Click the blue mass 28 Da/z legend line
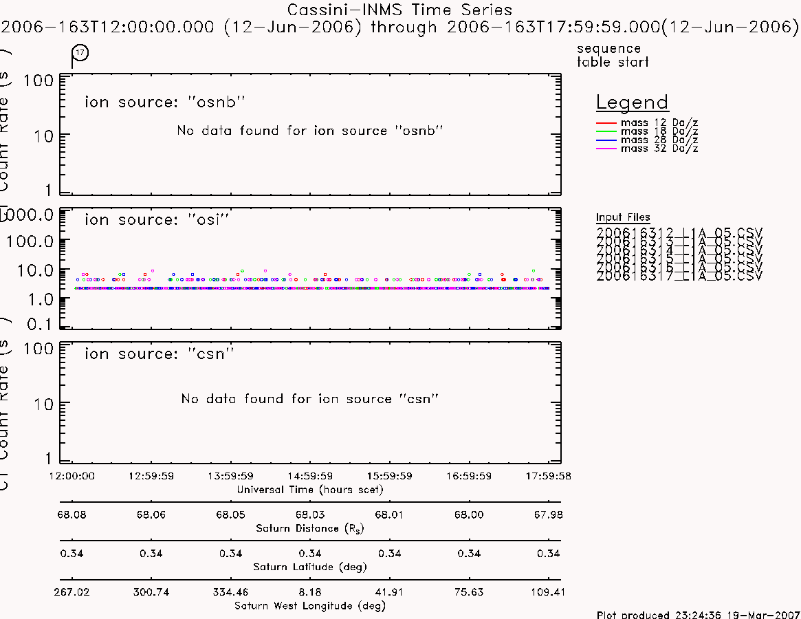 [606, 140]
